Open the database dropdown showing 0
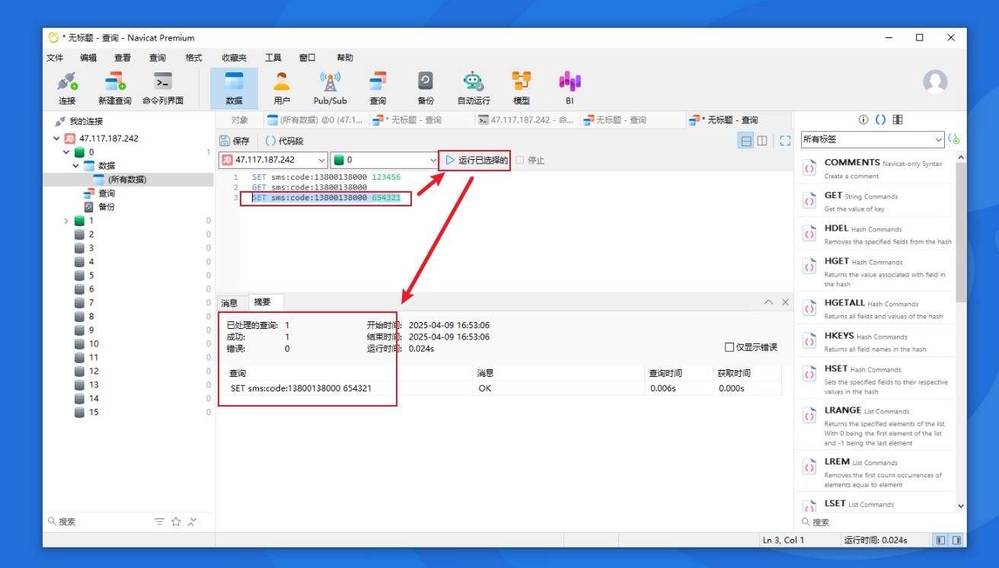 click(385, 160)
